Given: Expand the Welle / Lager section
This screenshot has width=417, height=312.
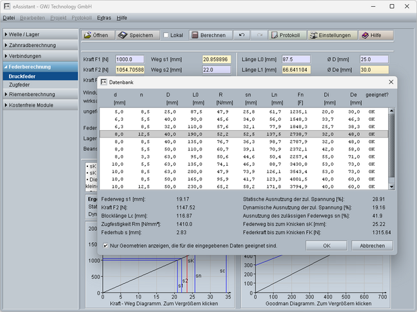Looking at the screenshot, I should click(x=39, y=34).
